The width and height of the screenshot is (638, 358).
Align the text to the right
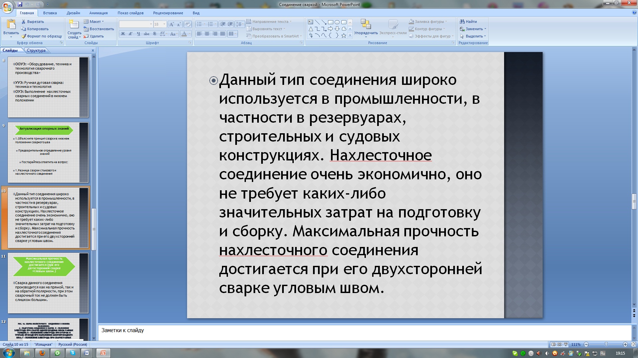pos(215,34)
